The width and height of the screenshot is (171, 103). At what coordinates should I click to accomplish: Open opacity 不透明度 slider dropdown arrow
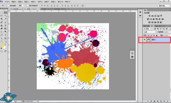pos(170,32)
